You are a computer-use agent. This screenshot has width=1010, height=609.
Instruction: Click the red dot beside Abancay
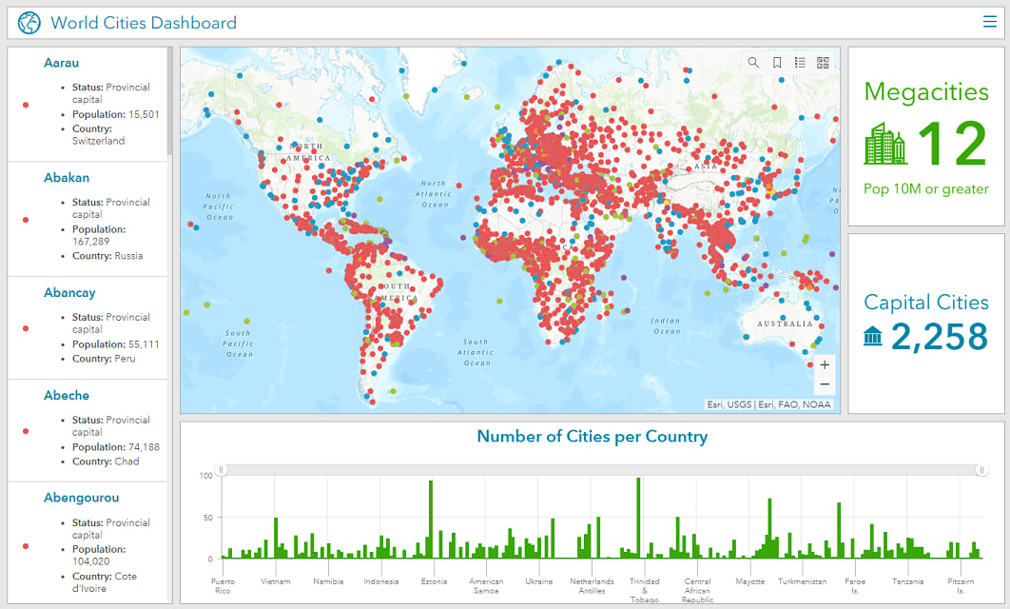(x=26, y=328)
